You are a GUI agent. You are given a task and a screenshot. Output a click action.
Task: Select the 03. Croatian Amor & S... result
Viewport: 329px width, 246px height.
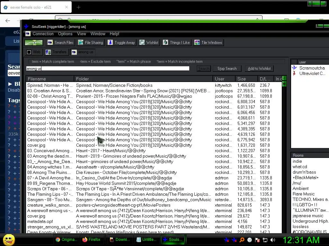pos(154,91)
